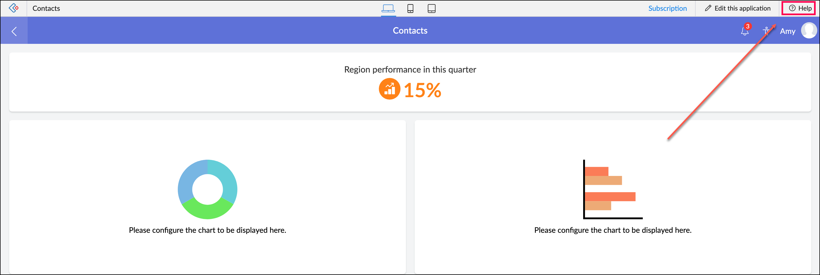Click the Zoho Creator logo icon
Screen dimensions: 820x275
(13, 8)
